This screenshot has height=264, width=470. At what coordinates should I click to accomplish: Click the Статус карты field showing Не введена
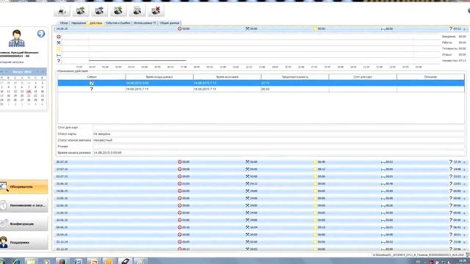(278, 133)
